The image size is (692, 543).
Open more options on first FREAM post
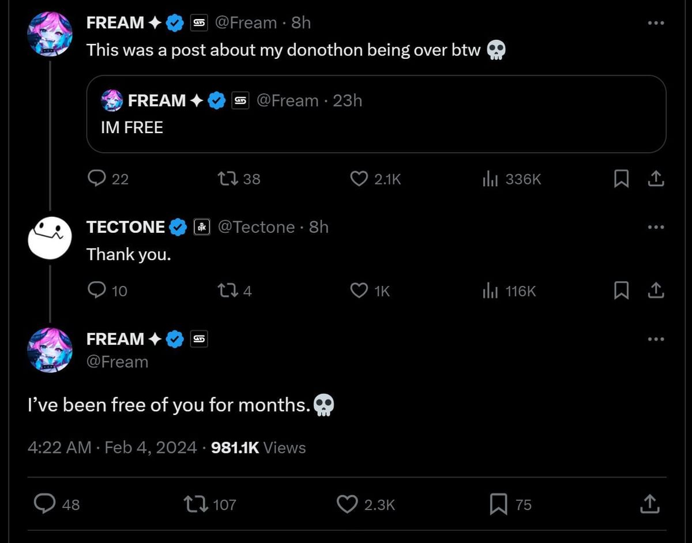click(656, 23)
